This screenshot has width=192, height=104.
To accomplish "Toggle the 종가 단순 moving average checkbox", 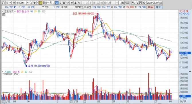I will (15, 11).
